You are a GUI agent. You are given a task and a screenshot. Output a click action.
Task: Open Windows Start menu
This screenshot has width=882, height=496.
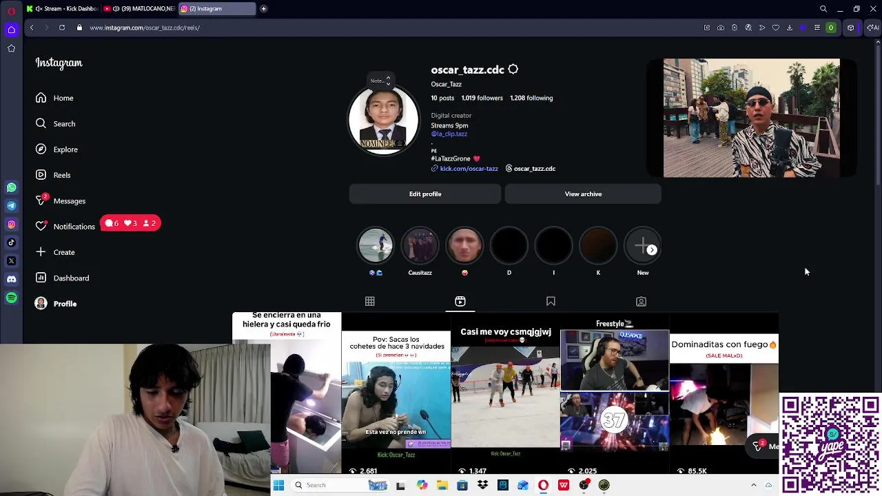point(278,485)
